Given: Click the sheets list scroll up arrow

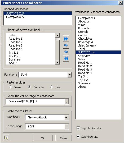Looking at the screenshot, I should pyautogui.click(x=57, y=35).
